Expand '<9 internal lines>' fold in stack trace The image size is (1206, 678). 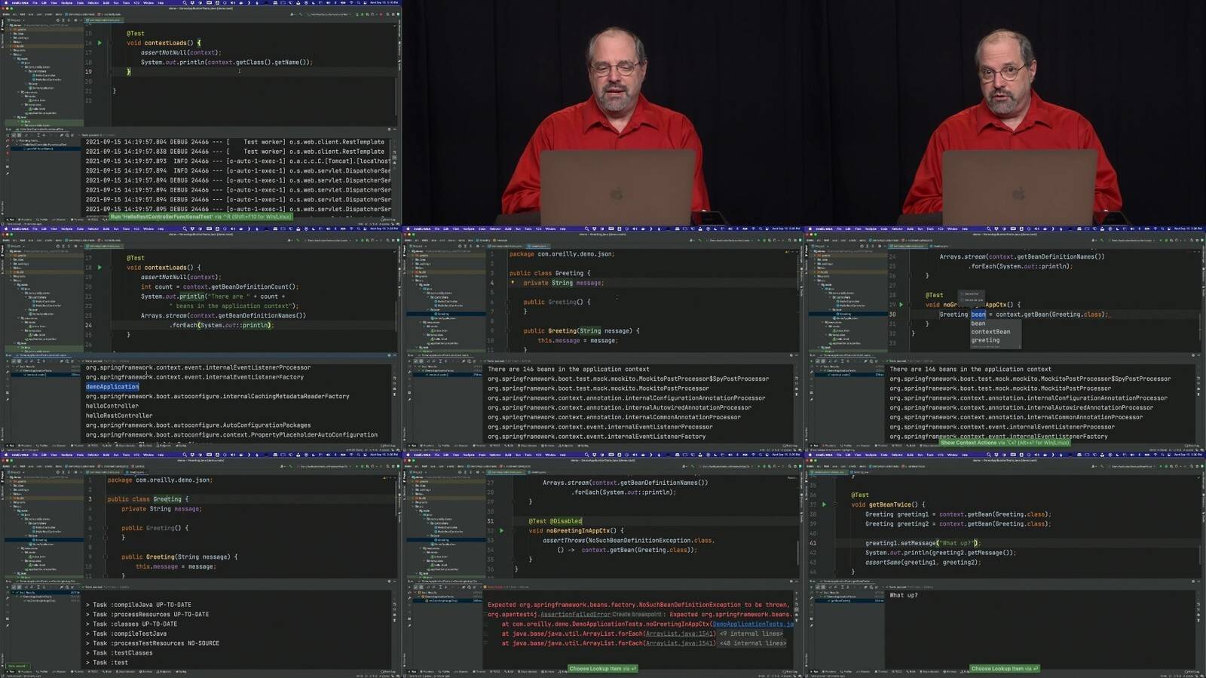[752, 634]
